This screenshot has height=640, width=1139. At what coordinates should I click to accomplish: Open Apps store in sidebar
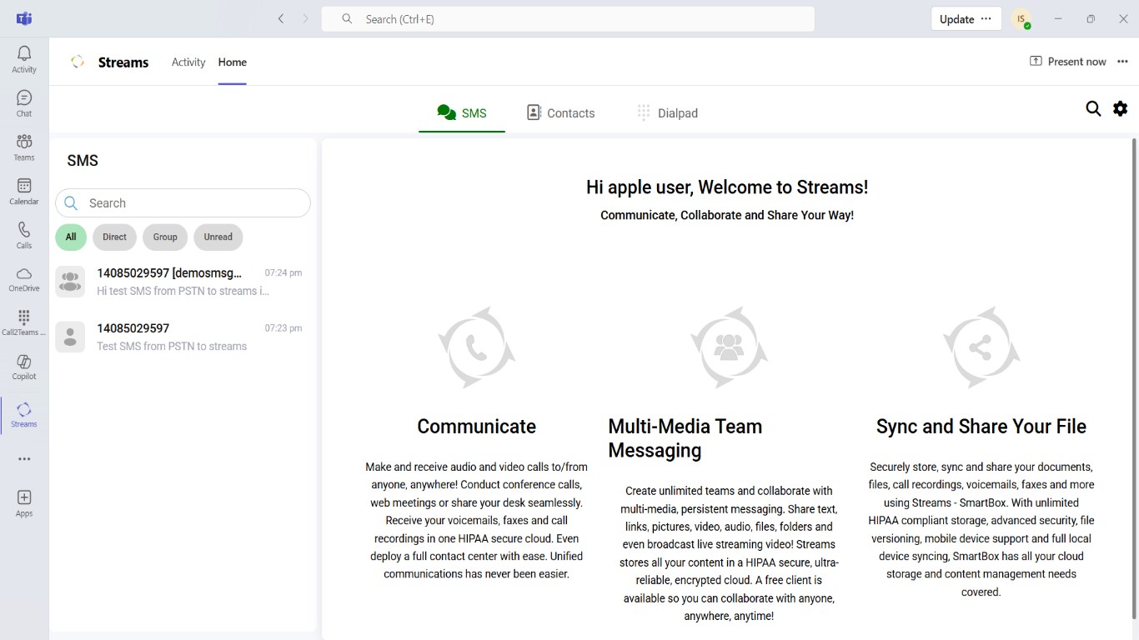coord(24,503)
